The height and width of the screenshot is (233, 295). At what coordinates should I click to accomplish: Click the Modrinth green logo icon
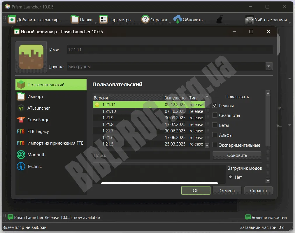pyautogui.click(x=21, y=155)
